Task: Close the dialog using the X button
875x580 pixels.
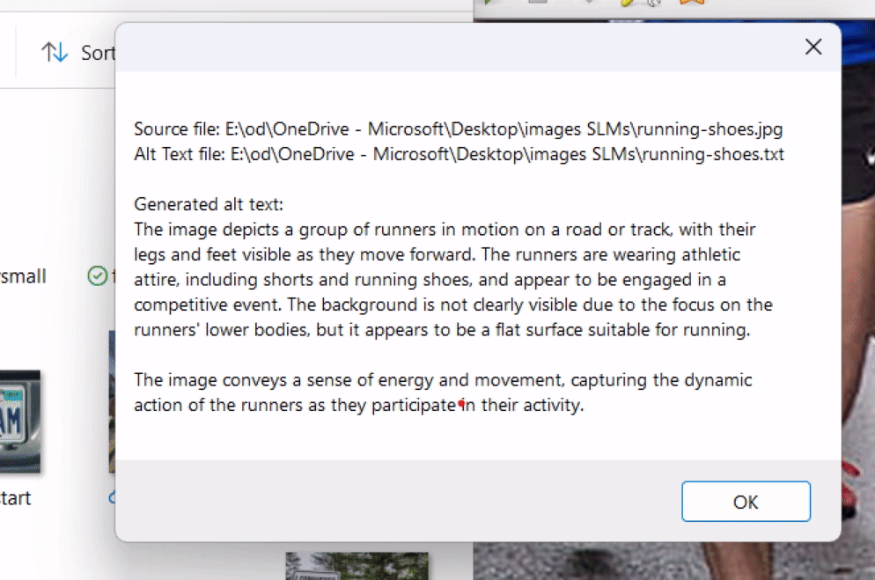Action: (x=812, y=47)
